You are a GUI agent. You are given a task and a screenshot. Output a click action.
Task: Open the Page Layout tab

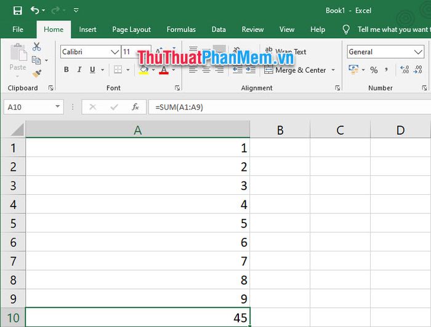click(131, 30)
